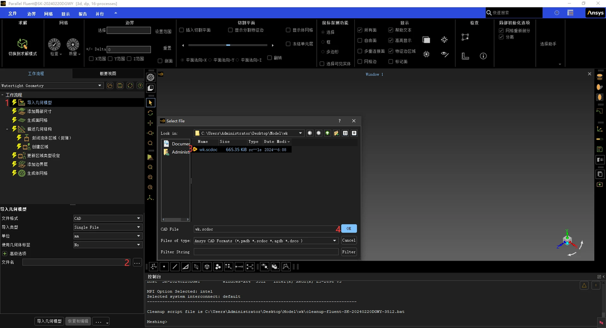Click the axis triad orientation icon in viewport
Viewport: 606px width, 328px height.
click(567, 240)
